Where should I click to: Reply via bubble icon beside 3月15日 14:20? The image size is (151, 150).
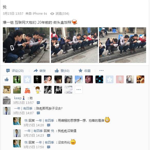[x=49, y=125]
